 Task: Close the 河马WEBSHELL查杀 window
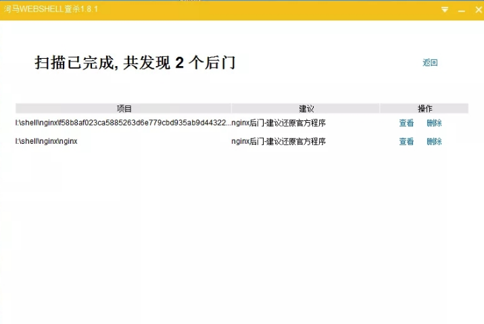click(479, 10)
